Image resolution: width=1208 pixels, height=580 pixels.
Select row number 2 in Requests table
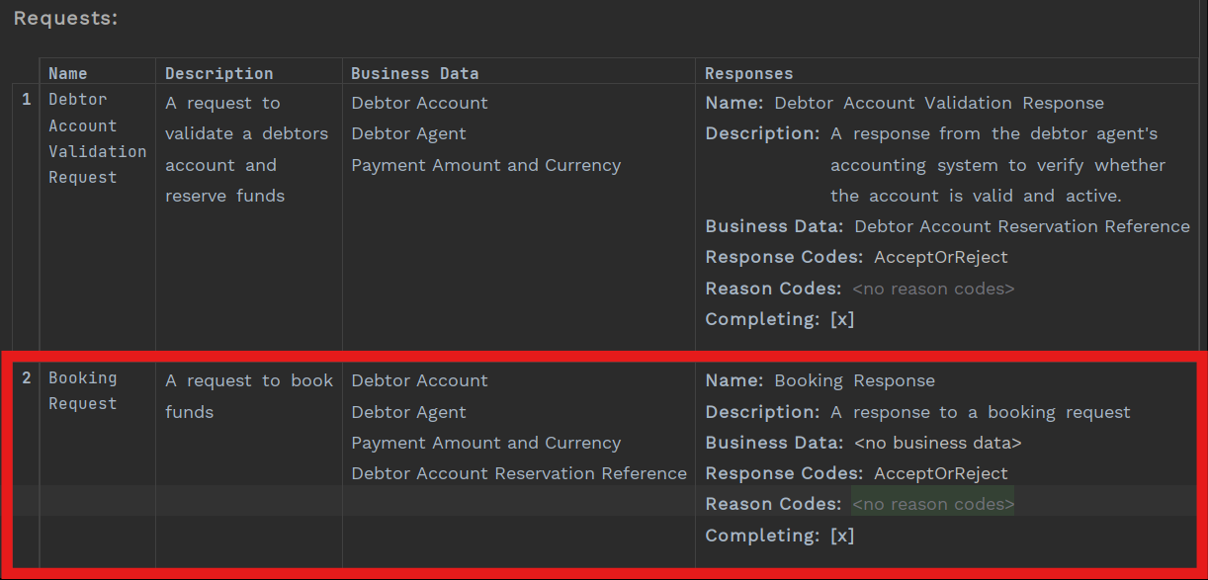[27, 378]
